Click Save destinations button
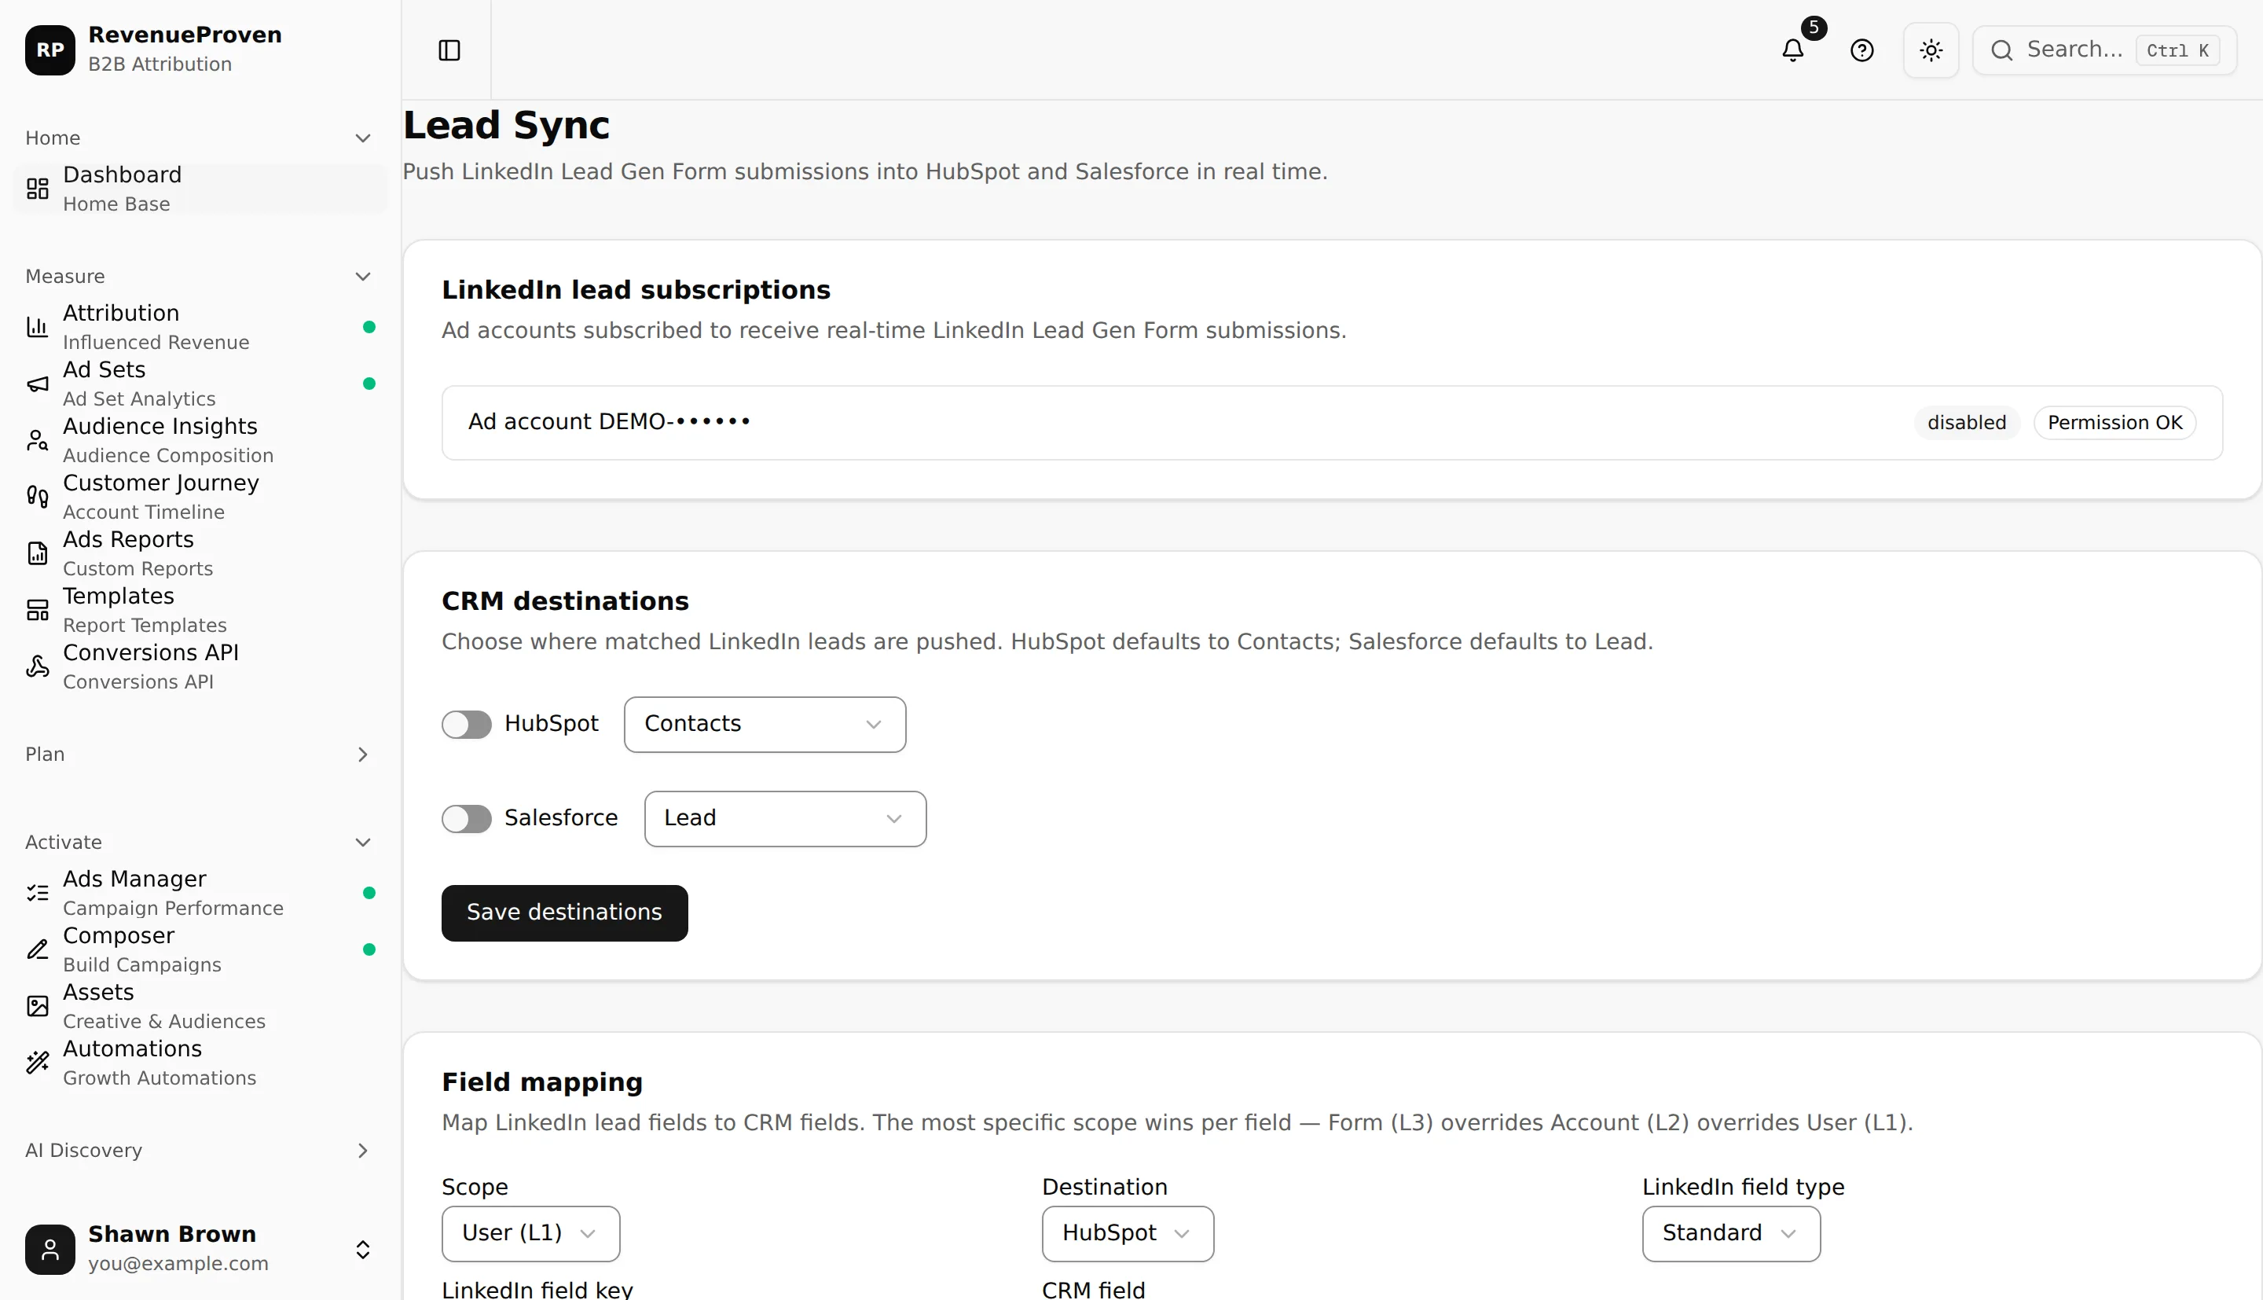The image size is (2263, 1300). 564,913
